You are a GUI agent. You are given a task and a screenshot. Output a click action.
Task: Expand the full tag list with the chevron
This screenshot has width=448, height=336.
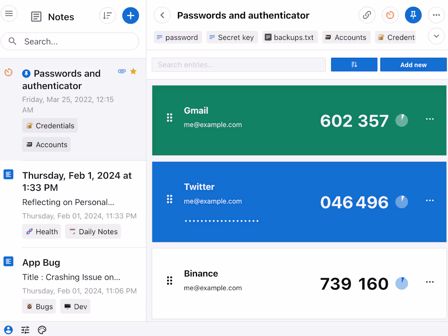tap(436, 36)
